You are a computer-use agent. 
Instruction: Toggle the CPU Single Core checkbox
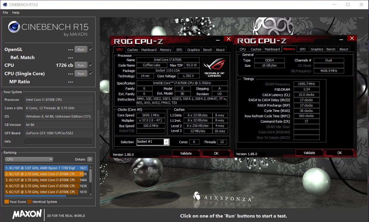91,73
